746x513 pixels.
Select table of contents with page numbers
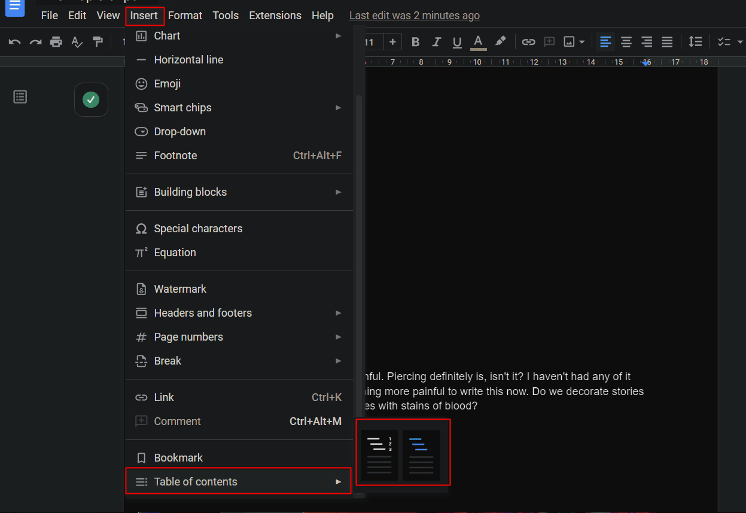379,455
